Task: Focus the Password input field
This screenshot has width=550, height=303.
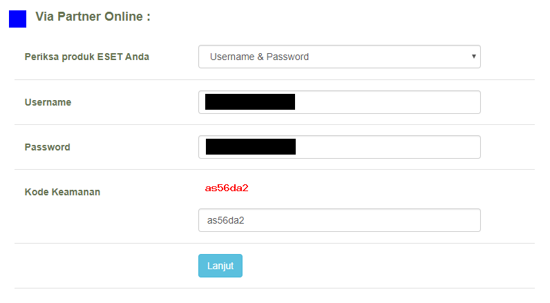Action: coord(339,147)
